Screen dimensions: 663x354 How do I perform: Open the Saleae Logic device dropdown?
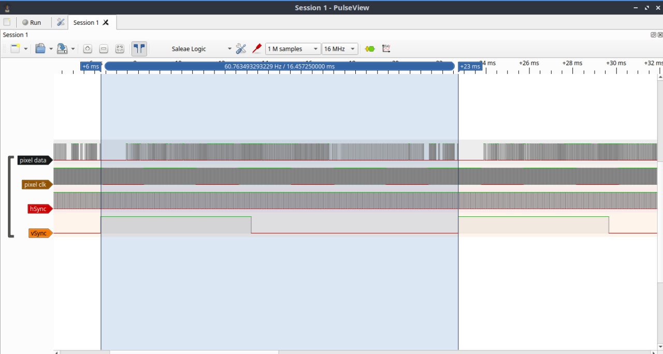(201, 49)
